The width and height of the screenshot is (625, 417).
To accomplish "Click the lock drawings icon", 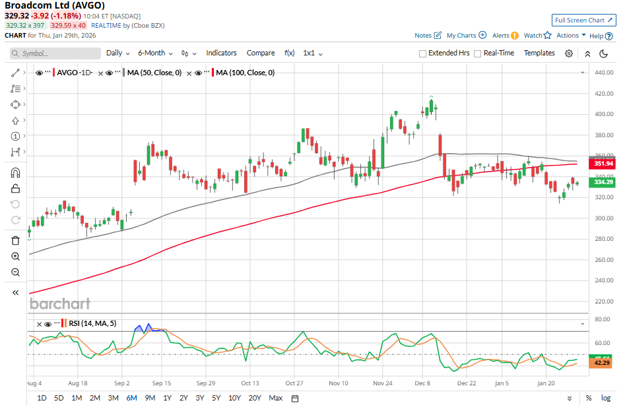I will [x=15, y=189].
